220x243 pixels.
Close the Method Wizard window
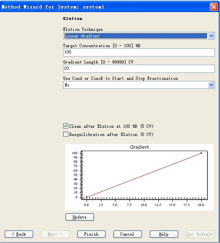click(214, 7)
